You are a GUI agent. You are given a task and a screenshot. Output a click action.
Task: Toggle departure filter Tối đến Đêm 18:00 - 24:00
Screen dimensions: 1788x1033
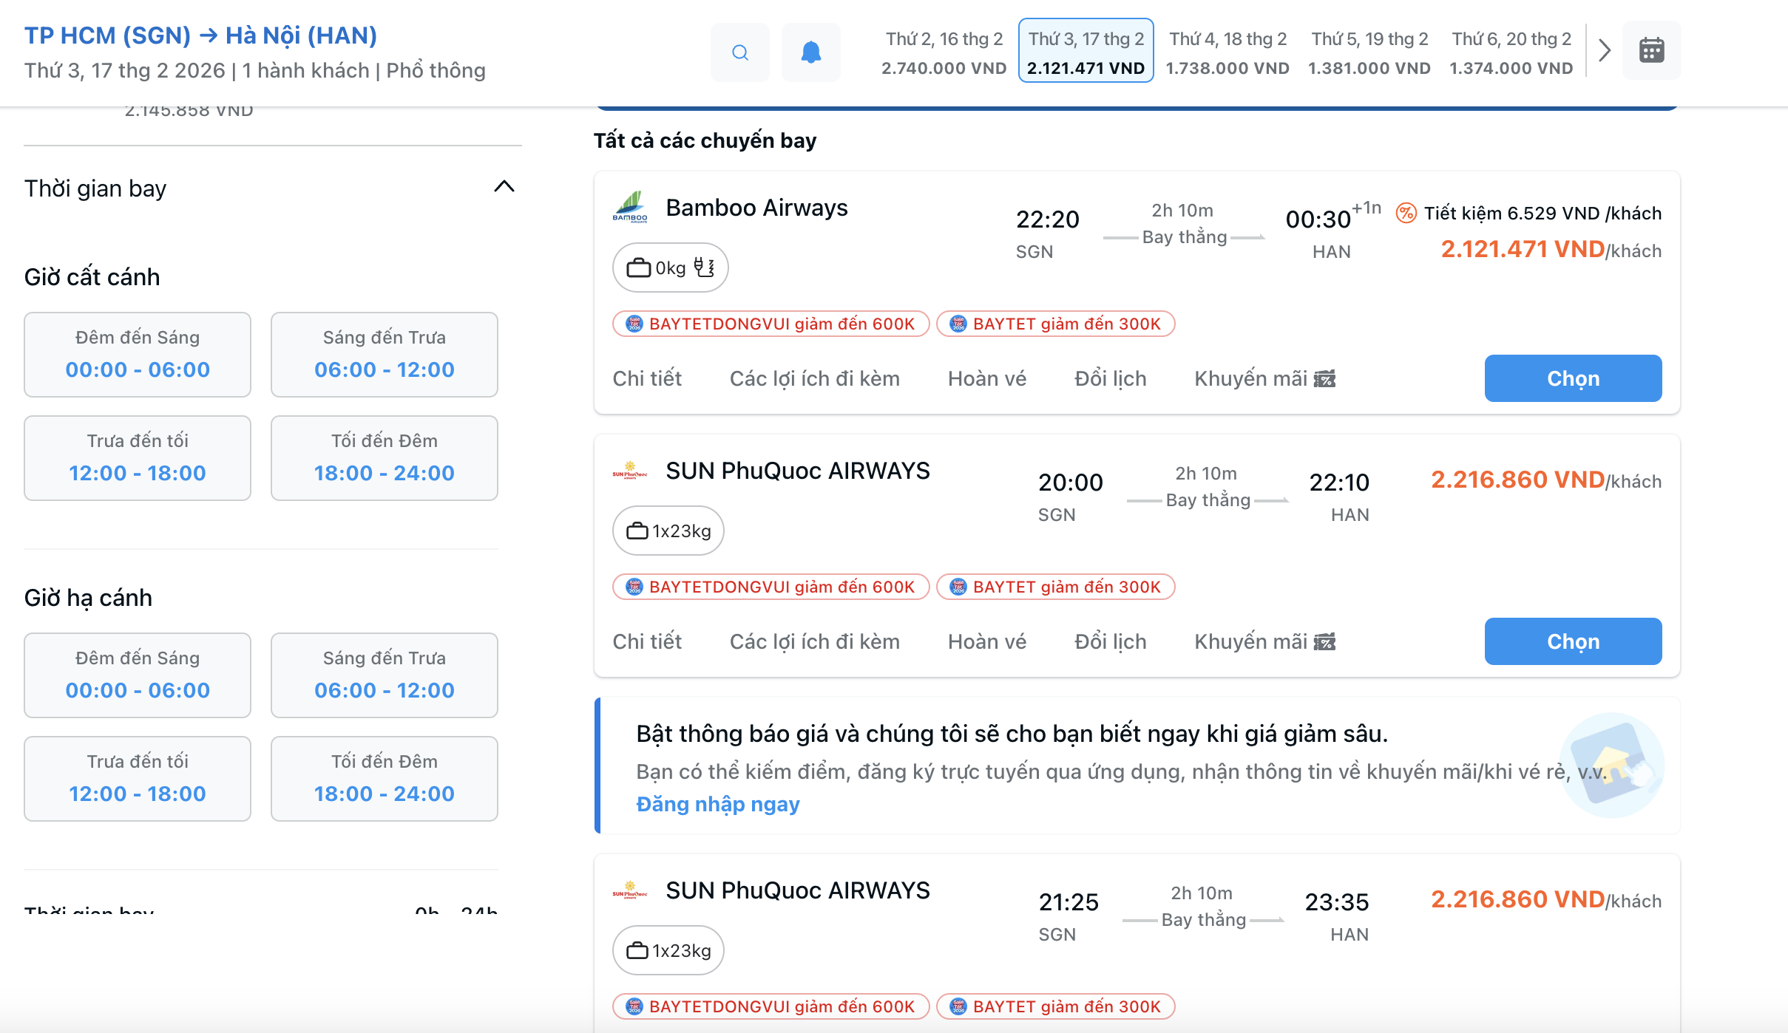pyautogui.click(x=384, y=458)
